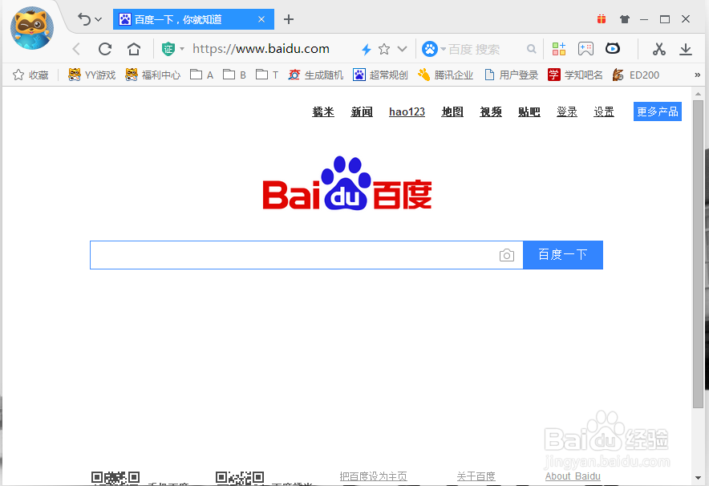The width and height of the screenshot is (709, 486).
Task: Bookmark the page with the star icon
Action: click(383, 49)
